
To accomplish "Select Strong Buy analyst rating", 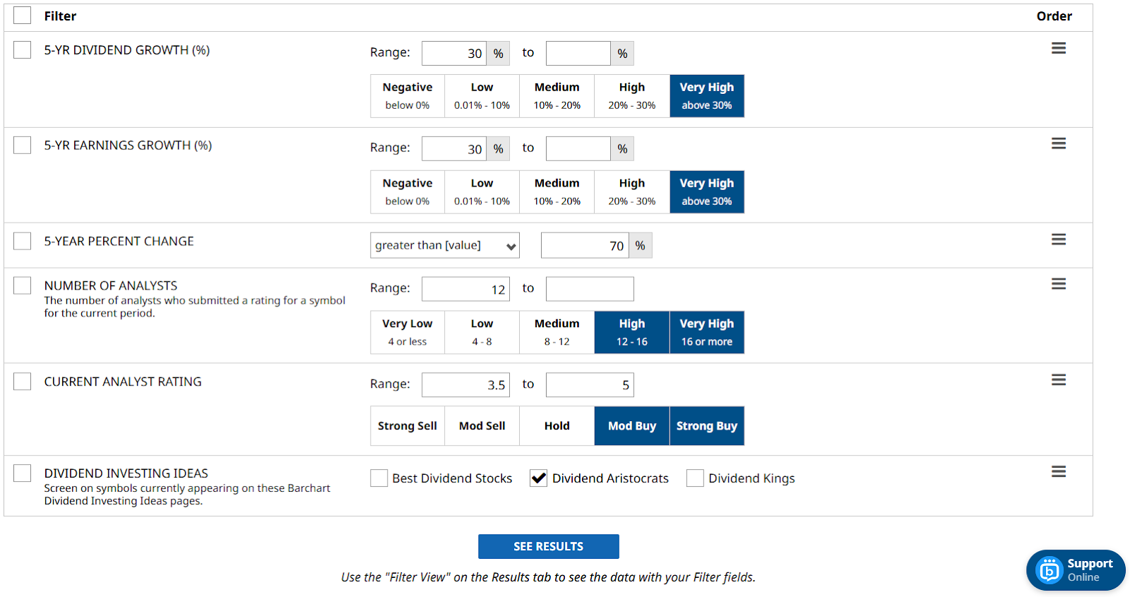I will [706, 426].
